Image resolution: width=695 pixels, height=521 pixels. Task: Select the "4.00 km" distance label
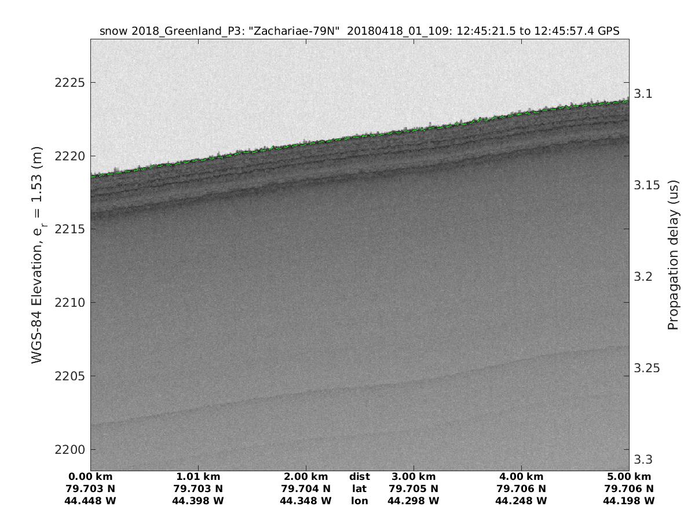click(x=521, y=477)
